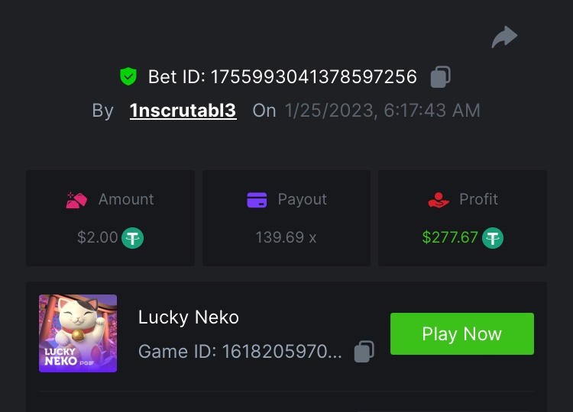This screenshot has height=412, width=573.
Task: Click the 139.69 x payout value
Action: 286,237
